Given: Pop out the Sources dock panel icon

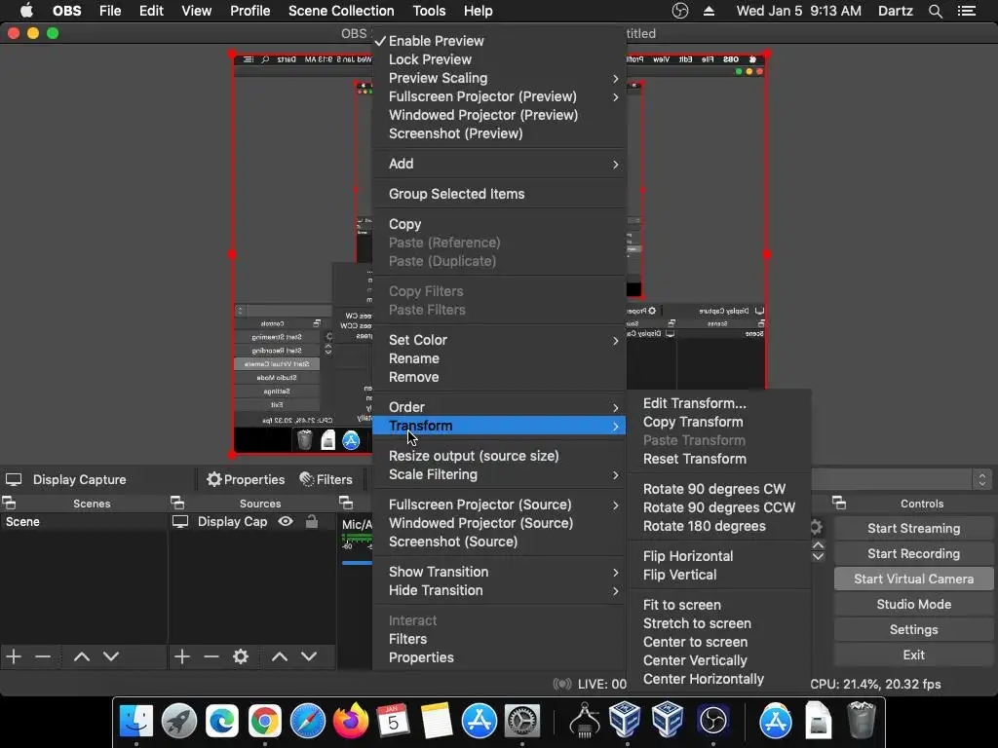Looking at the screenshot, I should (177, 504).
